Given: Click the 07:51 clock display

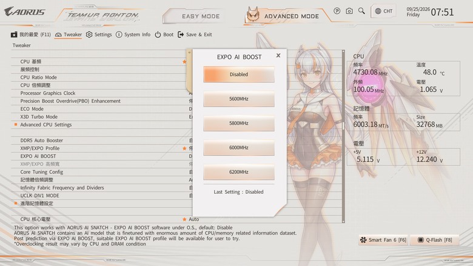Looking at the screenshot, I should pyautogui.click(x=442, y=12).
